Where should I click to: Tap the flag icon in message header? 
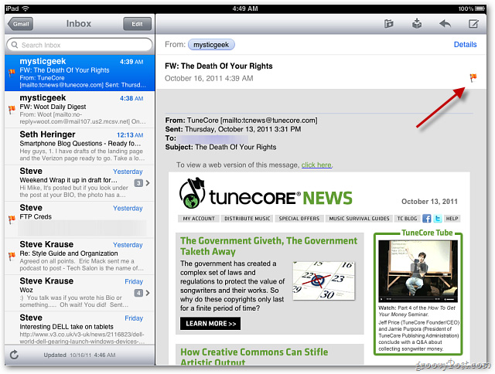[x=473, y=77]
